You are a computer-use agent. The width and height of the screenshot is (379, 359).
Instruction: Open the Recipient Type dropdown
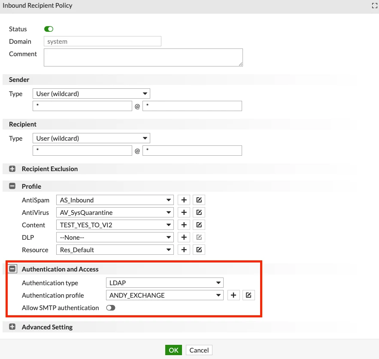tap(91, 139)
